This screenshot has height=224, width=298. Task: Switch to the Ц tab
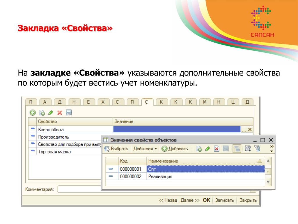coord(233,102)
